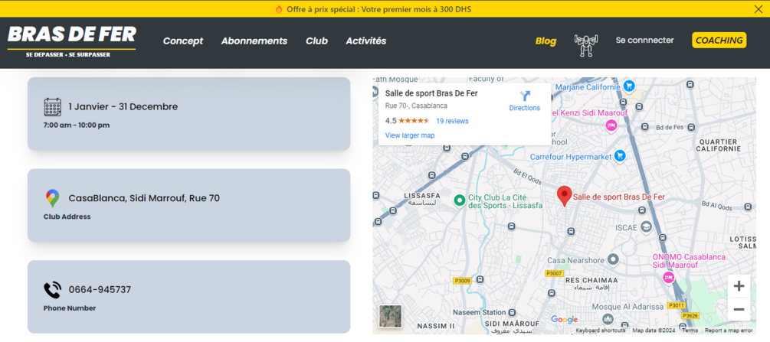This screenshot has width=770, height=342.
Task: Click Se connecter to log in
Action: click(x=645, y=41)
